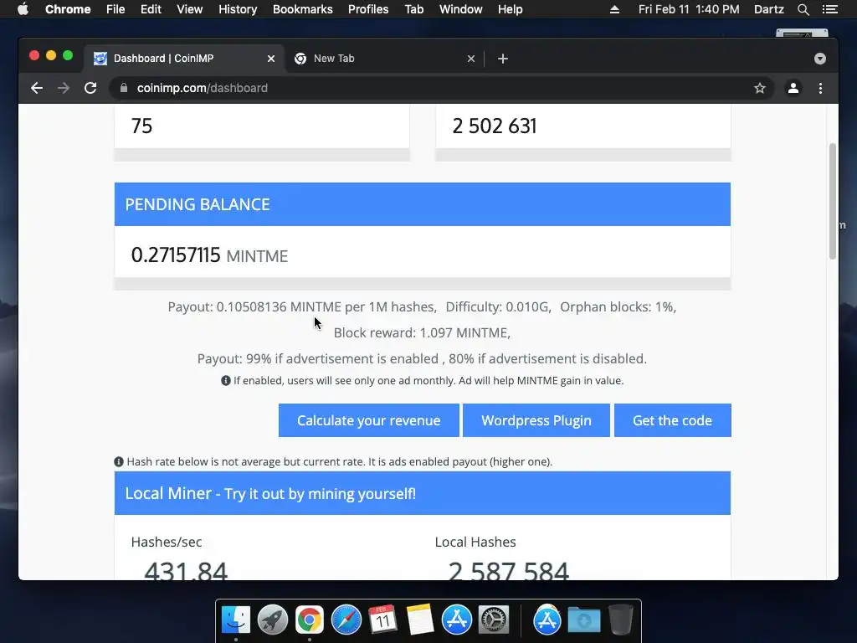Open the Downloads folder in Dock
This screenshot has height=643, width=857.
coord(583,620)
